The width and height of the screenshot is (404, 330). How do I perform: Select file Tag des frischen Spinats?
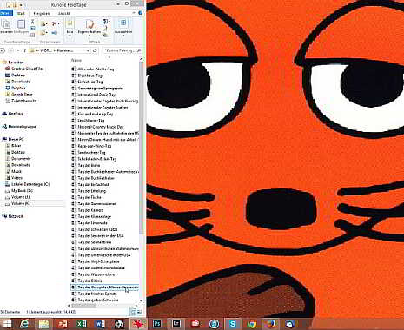97,294
